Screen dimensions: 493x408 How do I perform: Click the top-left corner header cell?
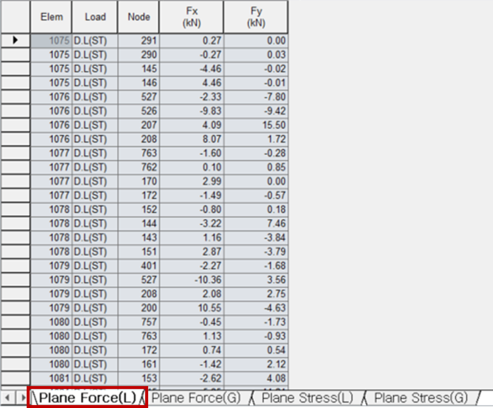pyautogui.click(x=15, y=17)
